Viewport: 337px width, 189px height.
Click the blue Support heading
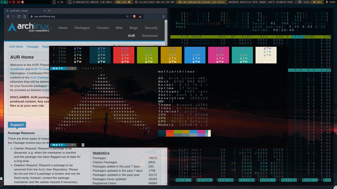[x=17, y=125]
